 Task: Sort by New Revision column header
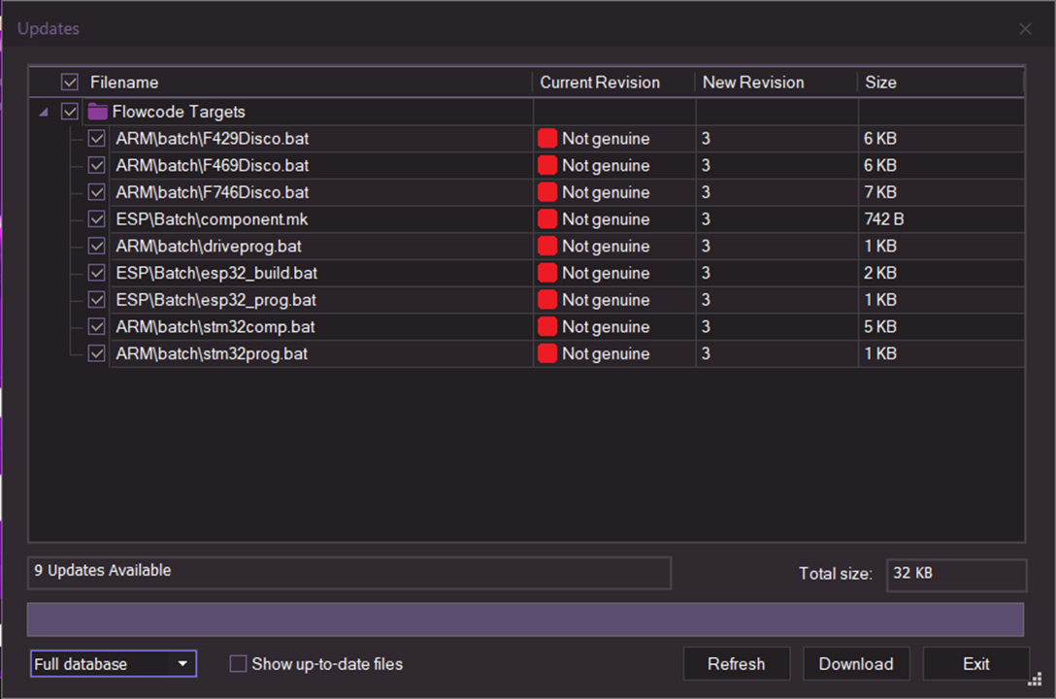[753, 83]
